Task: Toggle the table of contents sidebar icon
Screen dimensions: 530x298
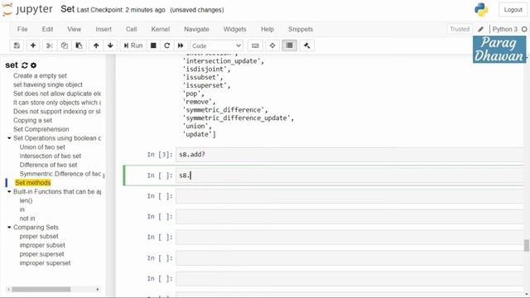Action: [289, 46]
